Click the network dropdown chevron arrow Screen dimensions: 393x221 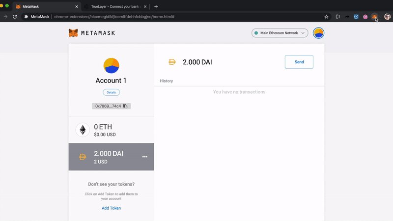point(303,33)
